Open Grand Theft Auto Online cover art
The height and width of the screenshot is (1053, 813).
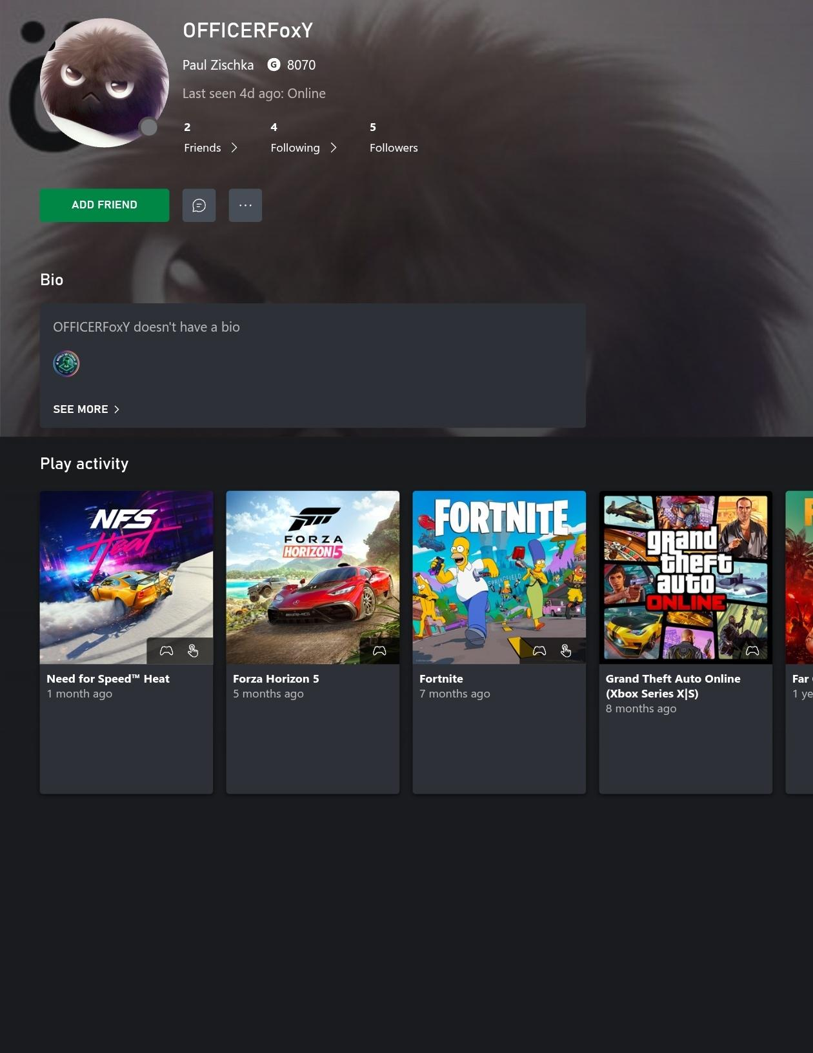686,577
